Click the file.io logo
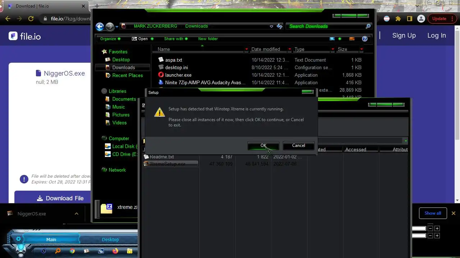Screen dimensions: 460x258 pyautogui.click(x=25, y=36)
